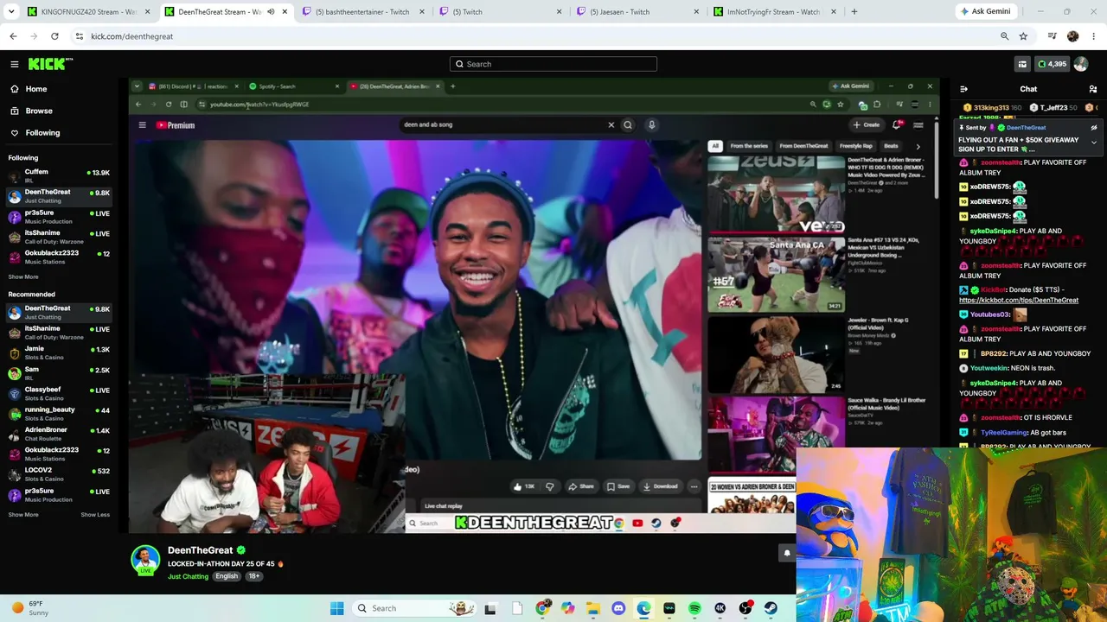Viewport: 1107px width, 622px height.
Task: Open browser zoom magnifier icon
Action: click(1004, 36)
